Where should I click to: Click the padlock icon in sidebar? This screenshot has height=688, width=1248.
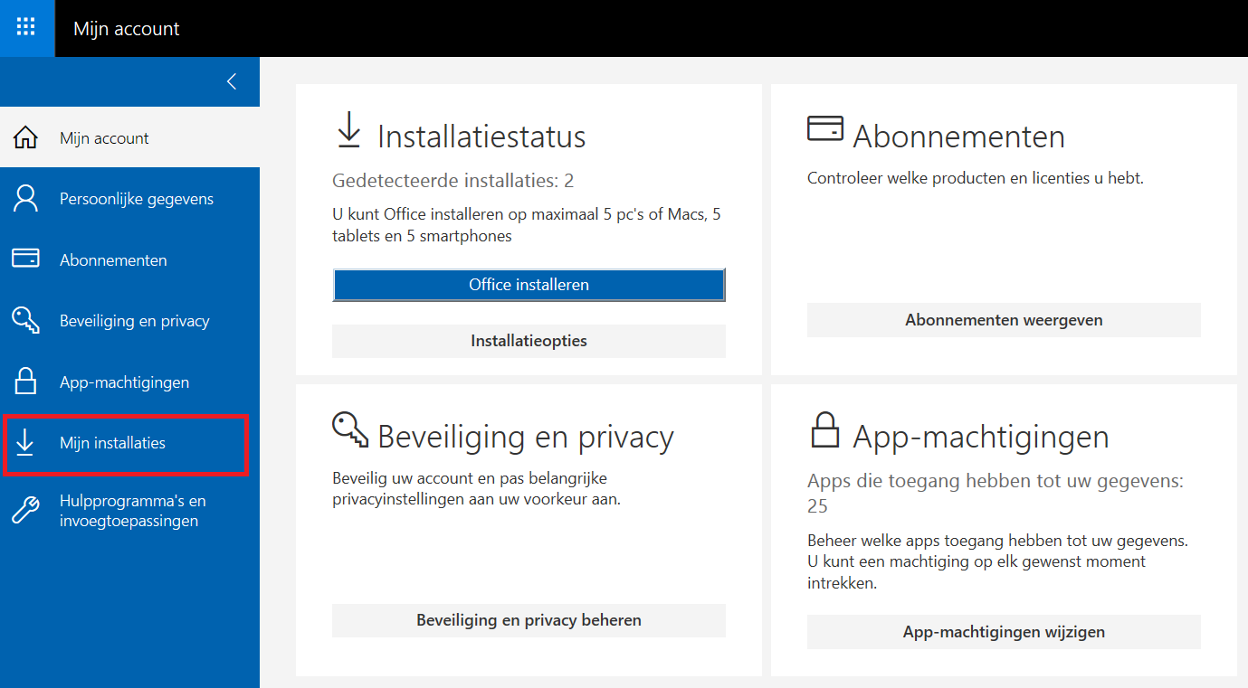[x=25, y=382]
